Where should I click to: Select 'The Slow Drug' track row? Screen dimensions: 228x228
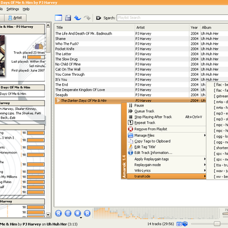tap(141, 59)
